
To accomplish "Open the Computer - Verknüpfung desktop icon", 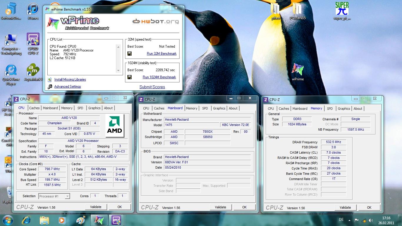I will (x=11, y=44).
